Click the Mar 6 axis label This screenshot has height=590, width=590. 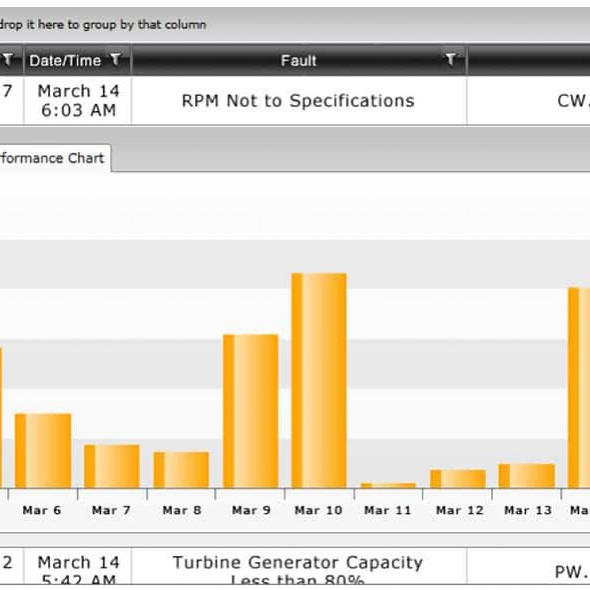click(42, 510)
